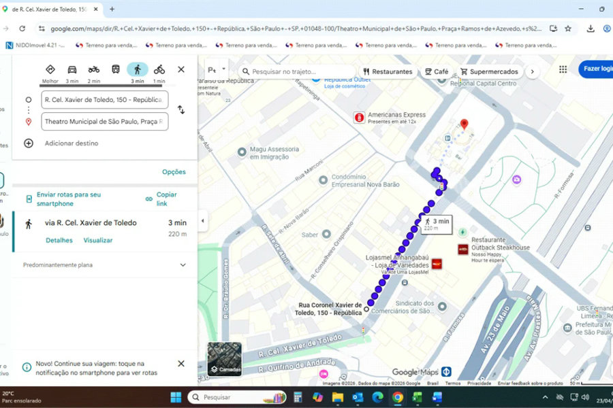
Task: Select public transit bus icon
Action: (116, 69)
